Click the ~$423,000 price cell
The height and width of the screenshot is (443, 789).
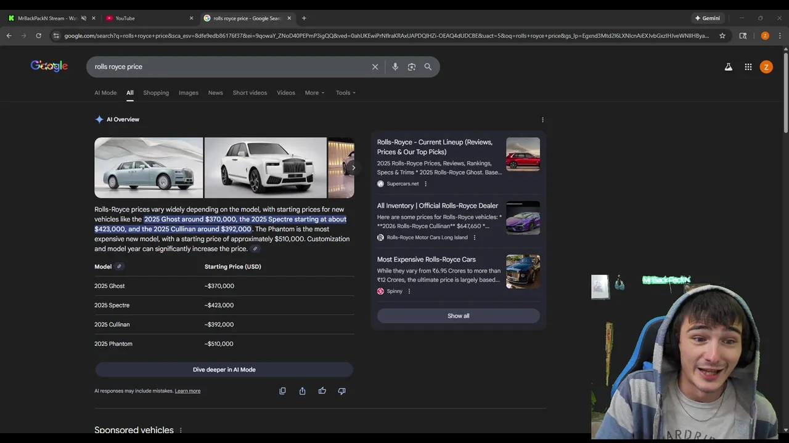point(219,305)
